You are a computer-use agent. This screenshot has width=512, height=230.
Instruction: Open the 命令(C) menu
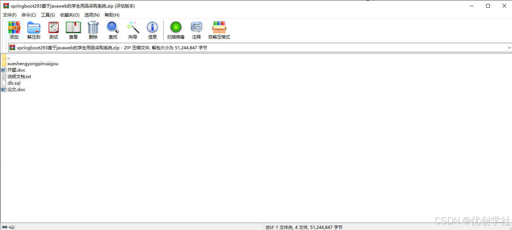pos(29,15)
